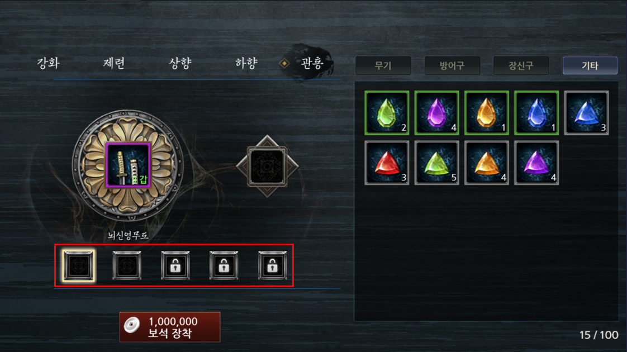This screenshot has width=627, height=352.
Task: Click the first locked socket slot
Action: click(175, 265)
